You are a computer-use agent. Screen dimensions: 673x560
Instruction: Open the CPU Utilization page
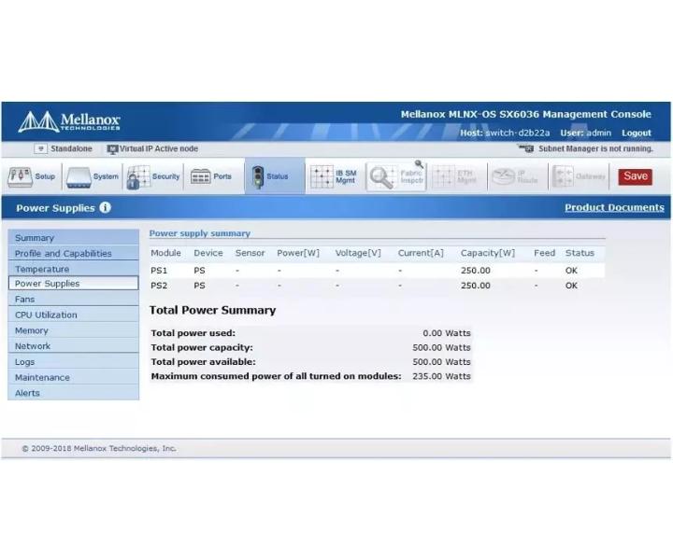(74, 315)
